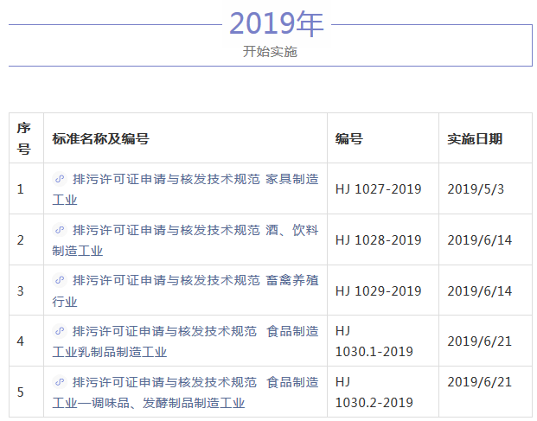Click the 实施日期 column header

[475, 138]
